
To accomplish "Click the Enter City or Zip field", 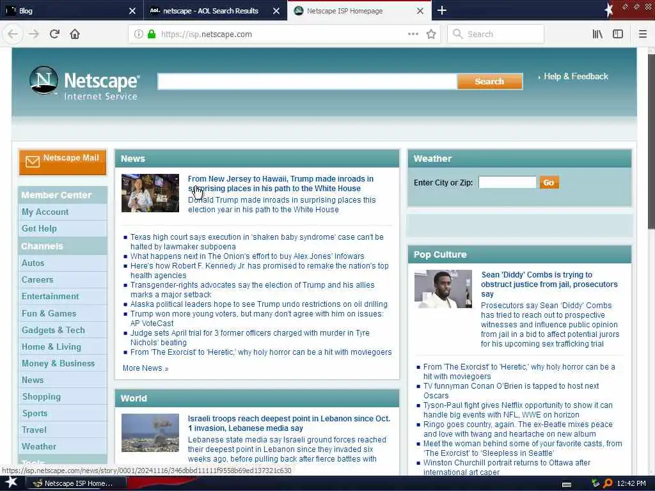I will pos(507,182).
